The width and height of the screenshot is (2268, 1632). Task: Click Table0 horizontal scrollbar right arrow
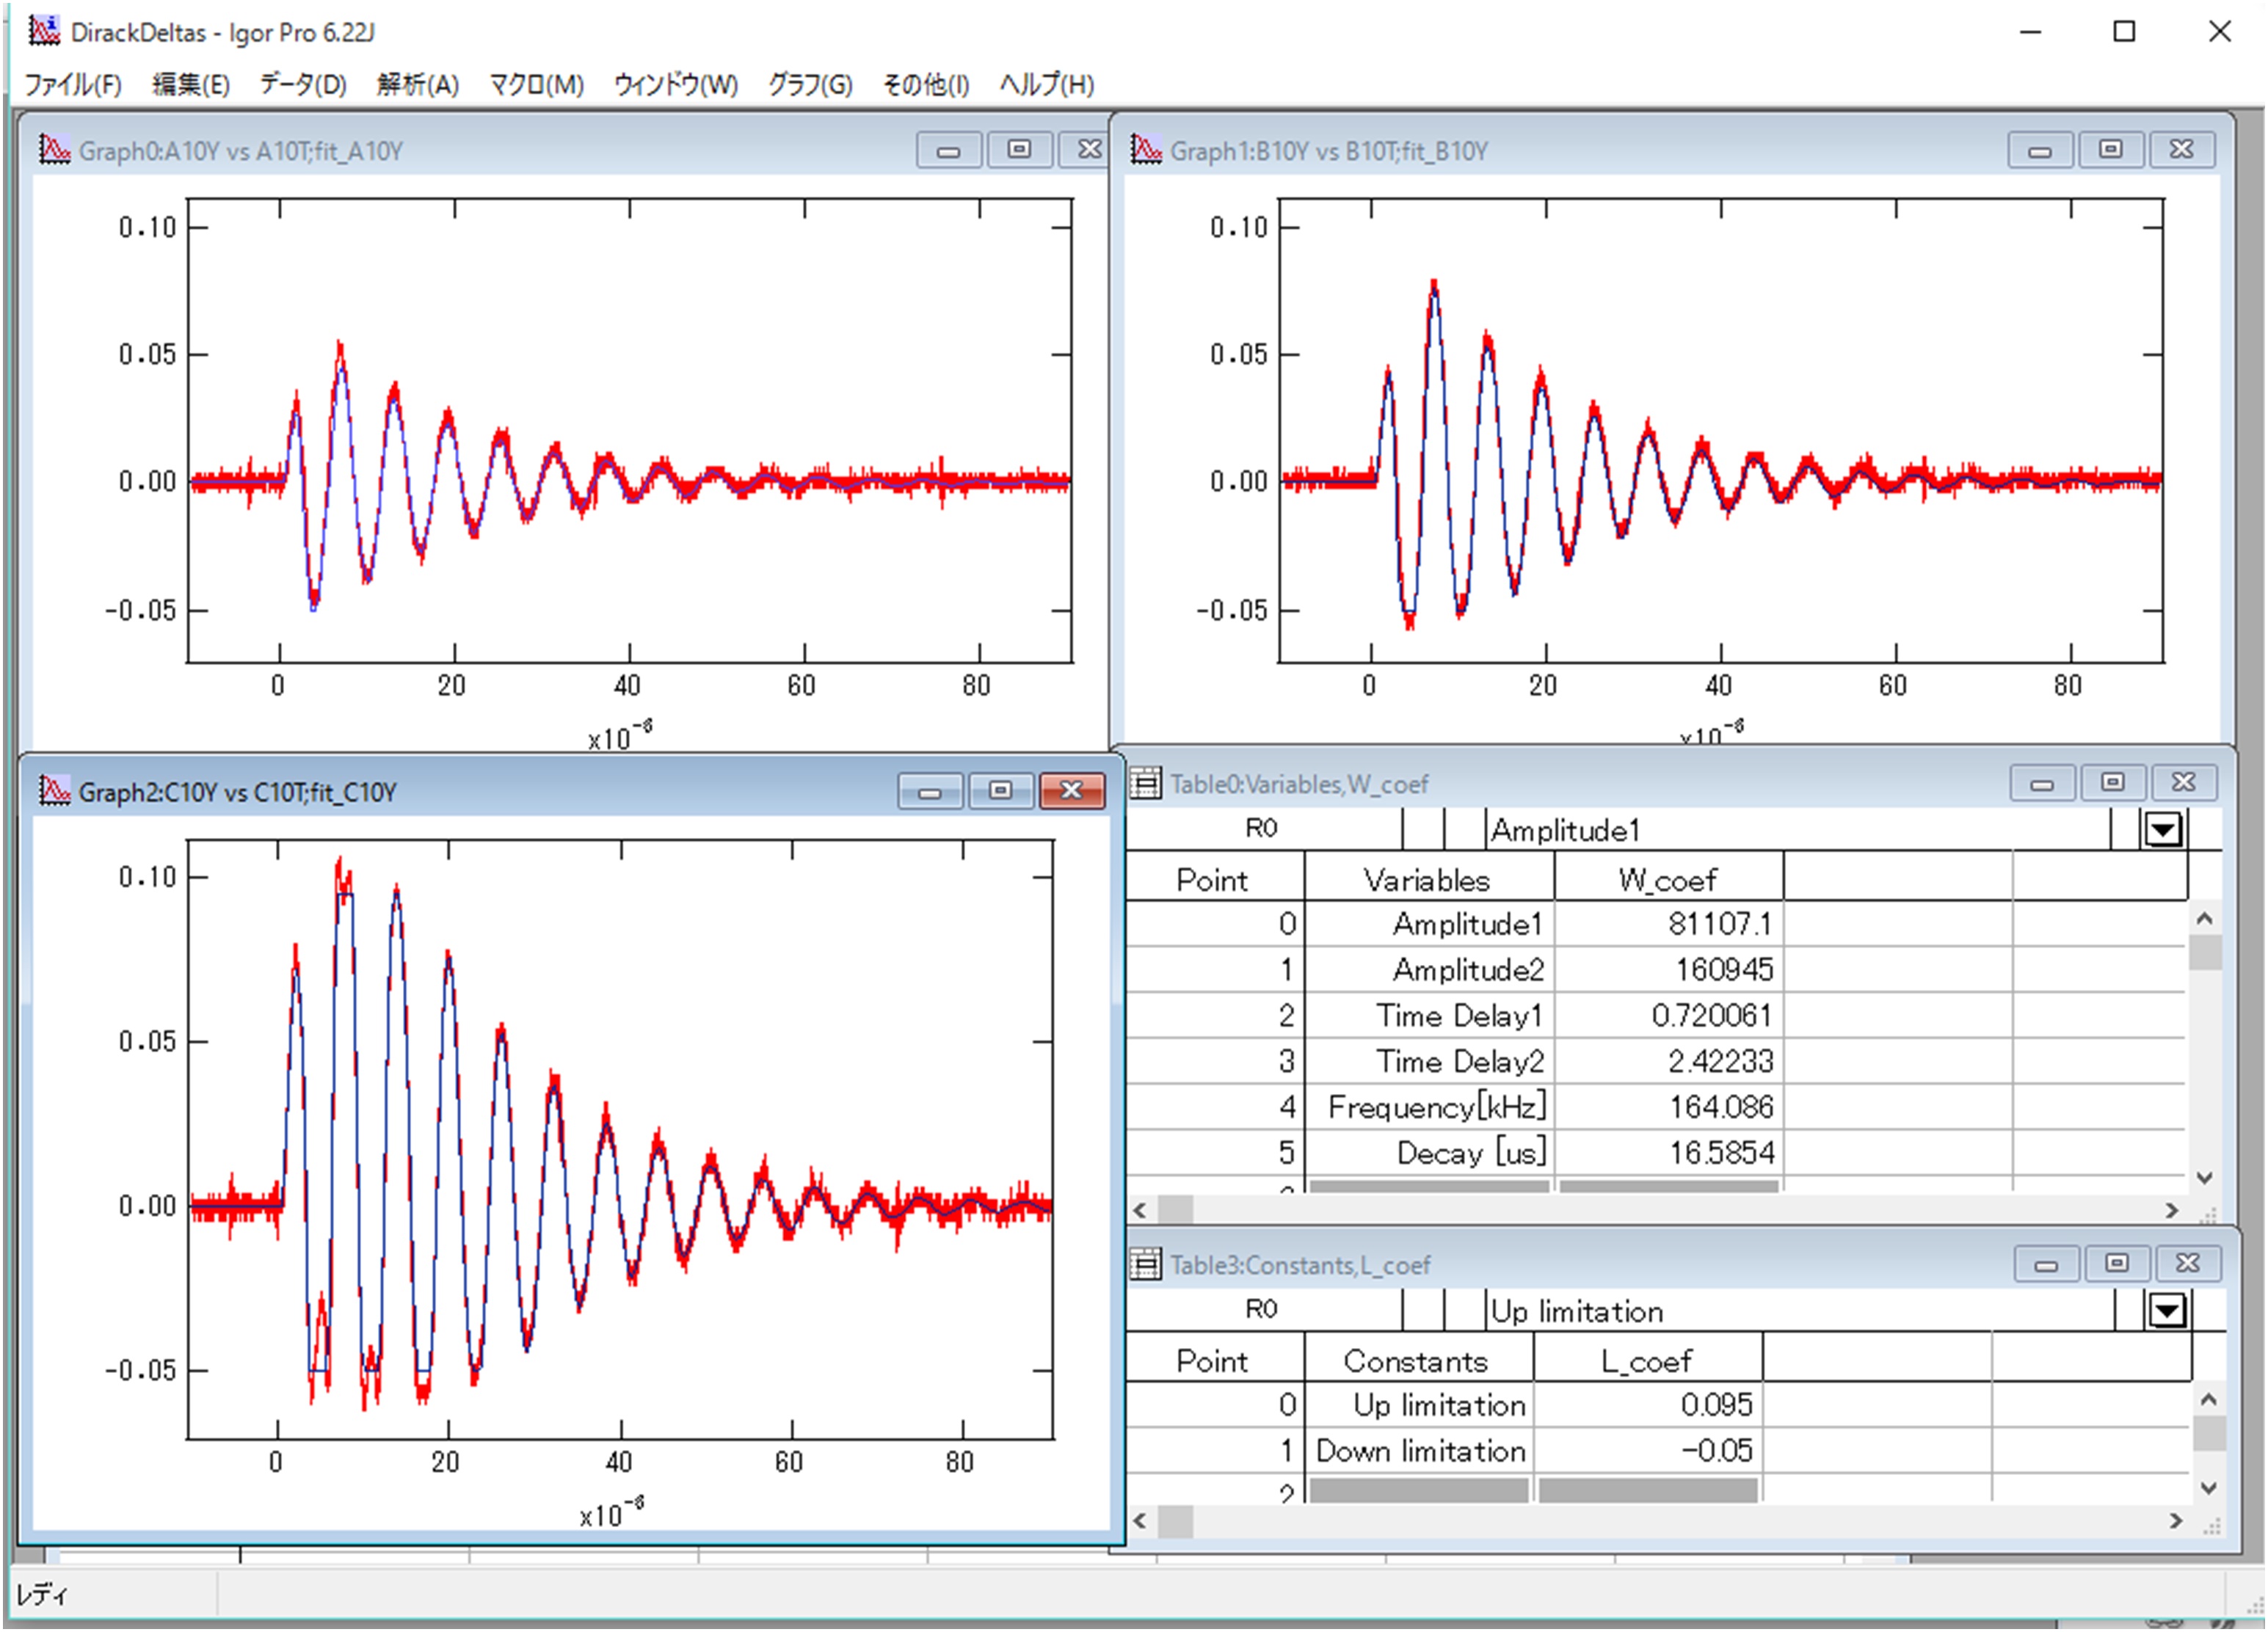2171,1209
